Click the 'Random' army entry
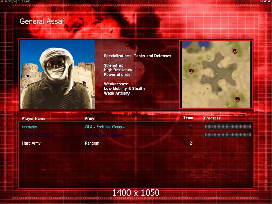 click(x=92, y=143)
